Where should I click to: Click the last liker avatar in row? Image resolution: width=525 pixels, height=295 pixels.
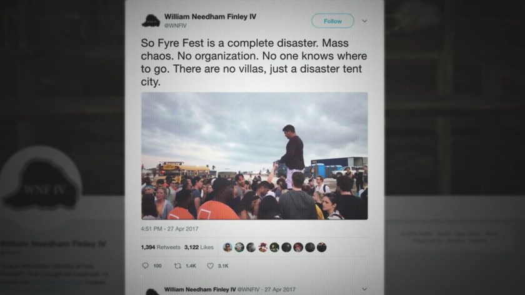(x=321, y=247)
